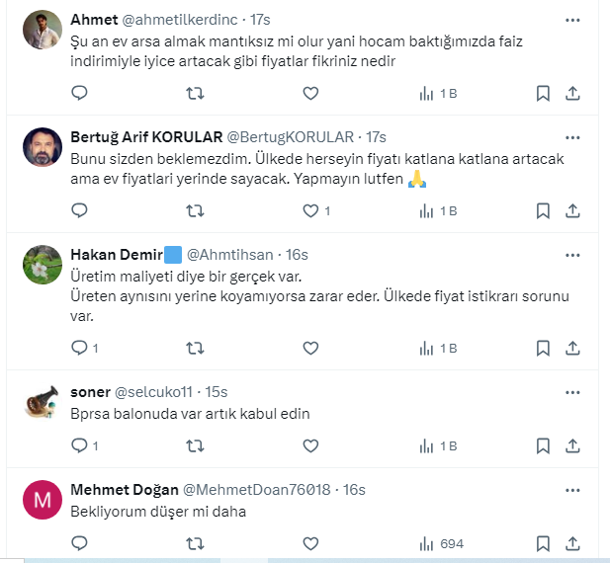Open more options on Ahmet's tweet

point(572,20)
